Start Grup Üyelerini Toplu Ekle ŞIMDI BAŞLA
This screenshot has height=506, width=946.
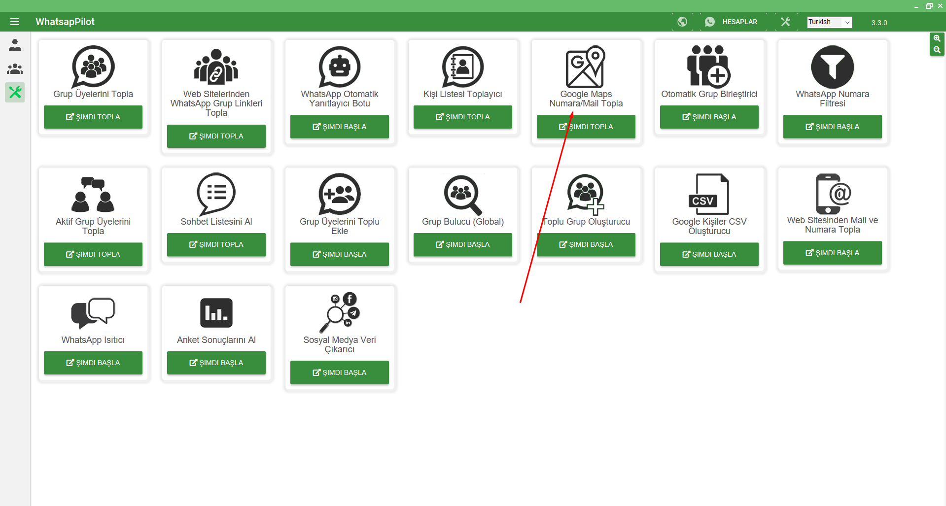click(340, 254)
